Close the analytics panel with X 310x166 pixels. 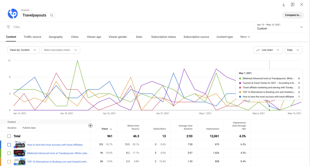302,5
